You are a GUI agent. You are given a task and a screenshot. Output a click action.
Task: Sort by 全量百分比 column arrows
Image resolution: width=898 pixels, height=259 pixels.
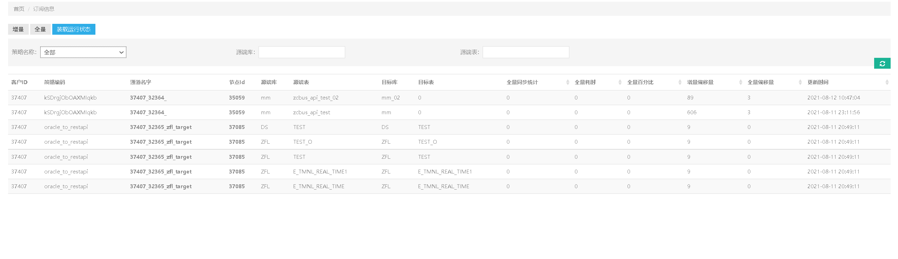click(x=679, y=82)
